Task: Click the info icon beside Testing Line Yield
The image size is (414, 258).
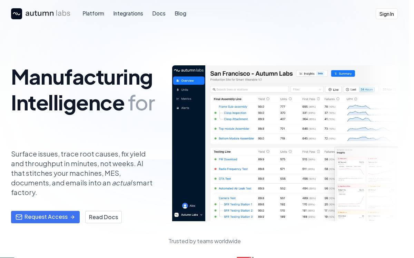Action: [x=268, y=152]
